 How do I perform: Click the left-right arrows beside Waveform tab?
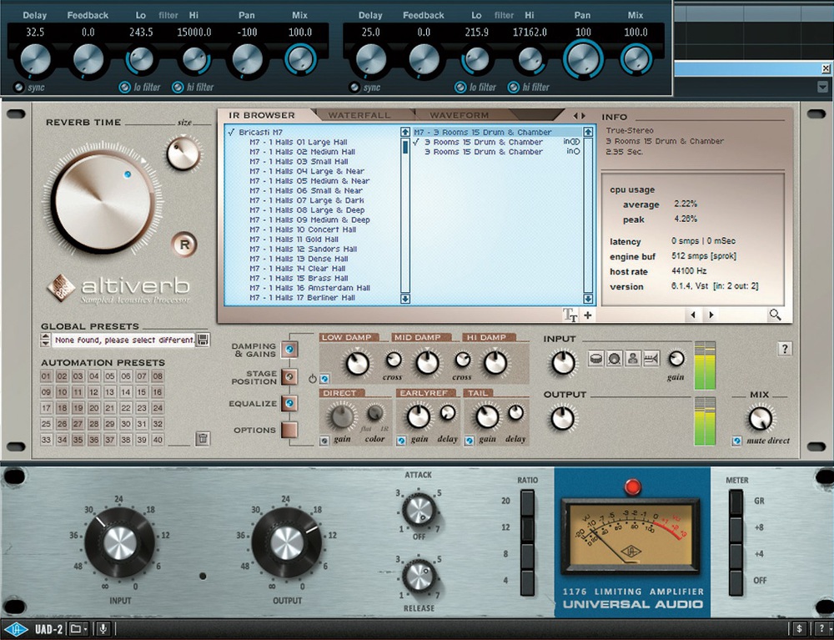(580, 115)
